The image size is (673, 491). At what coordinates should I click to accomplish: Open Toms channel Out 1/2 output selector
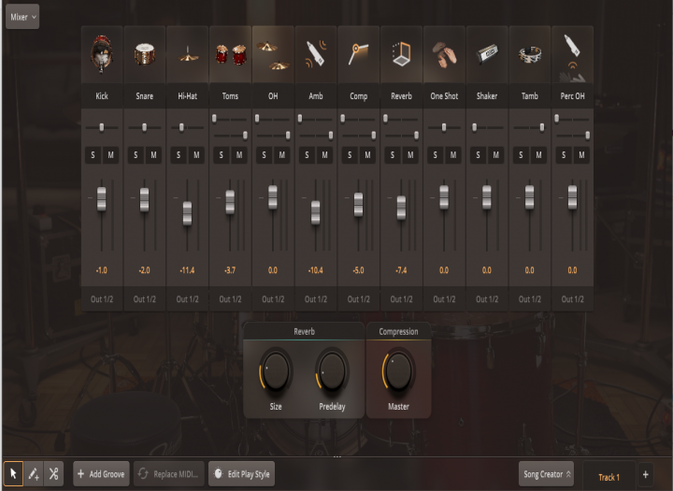coord(230,299)
